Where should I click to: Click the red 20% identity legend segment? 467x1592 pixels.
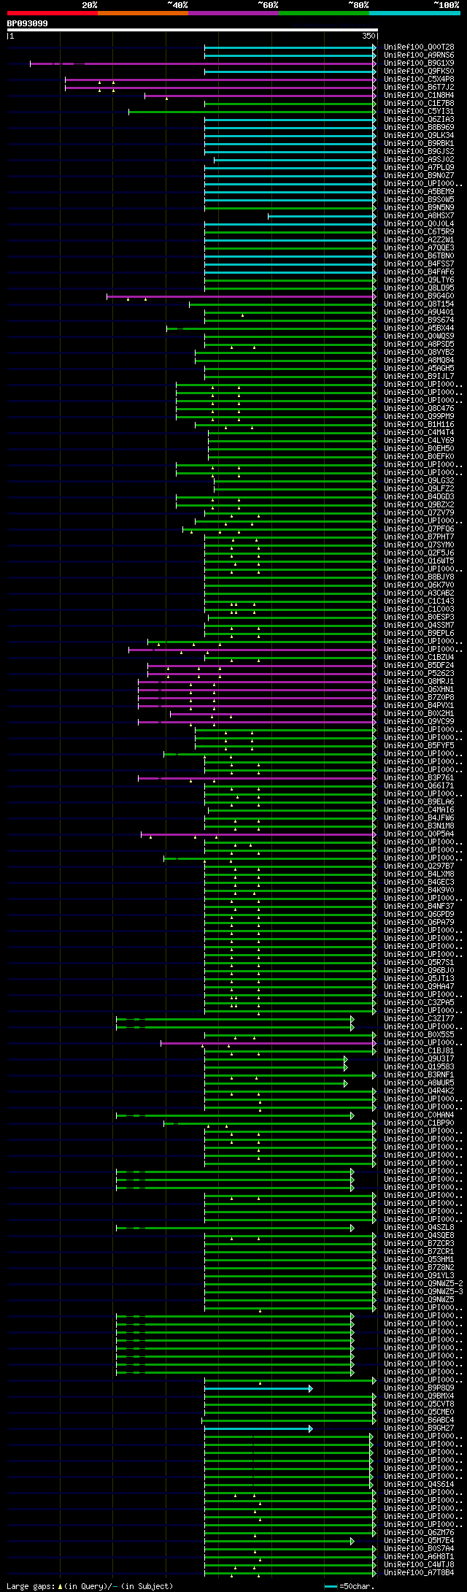[52, 12]
